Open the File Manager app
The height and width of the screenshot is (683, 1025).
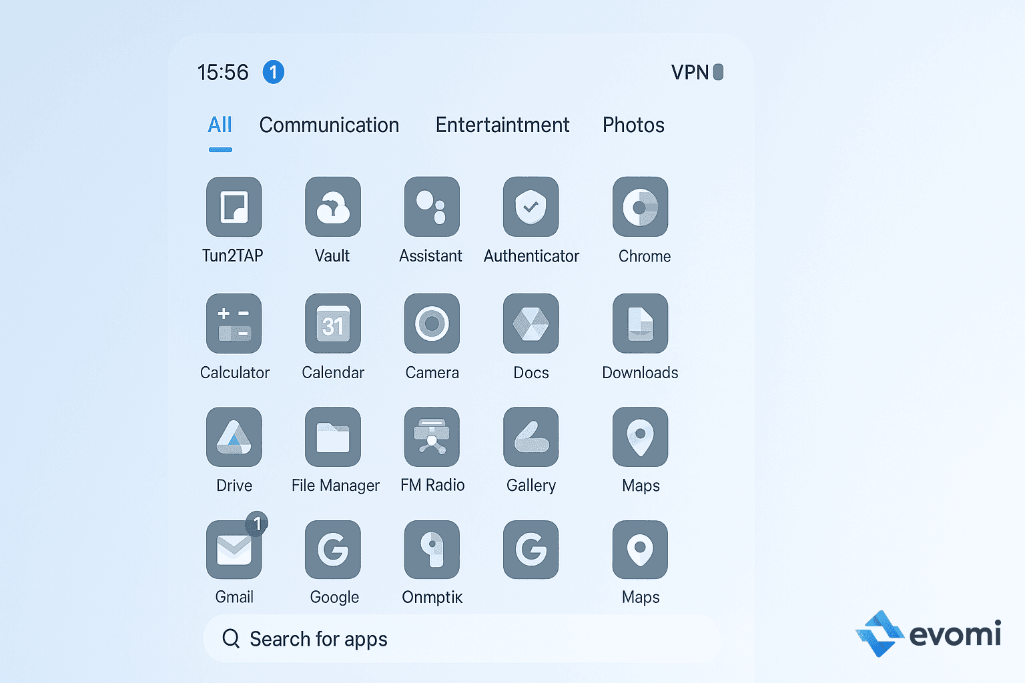(x=333, y=437)
